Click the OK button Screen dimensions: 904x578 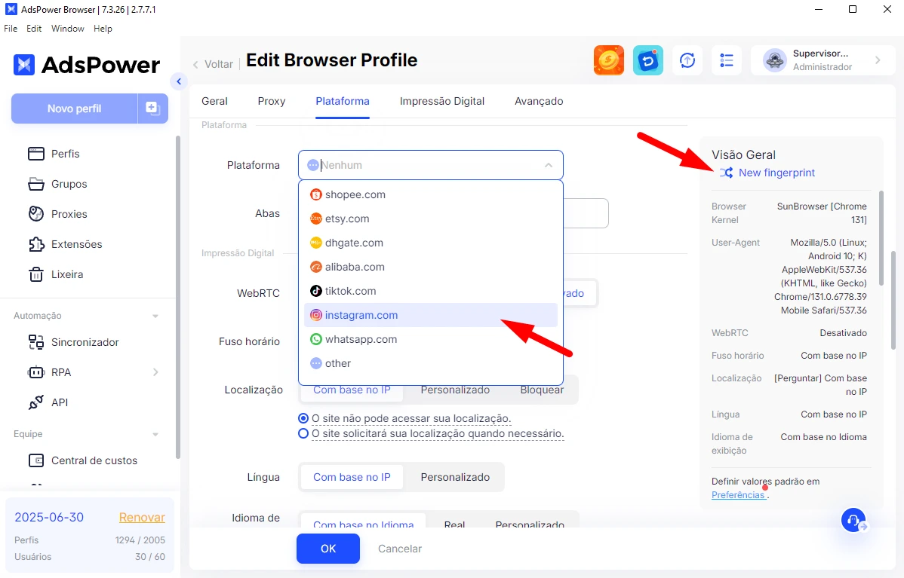(328, 549)
